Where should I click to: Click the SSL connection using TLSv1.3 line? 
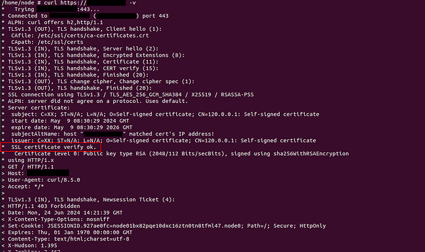127,95
